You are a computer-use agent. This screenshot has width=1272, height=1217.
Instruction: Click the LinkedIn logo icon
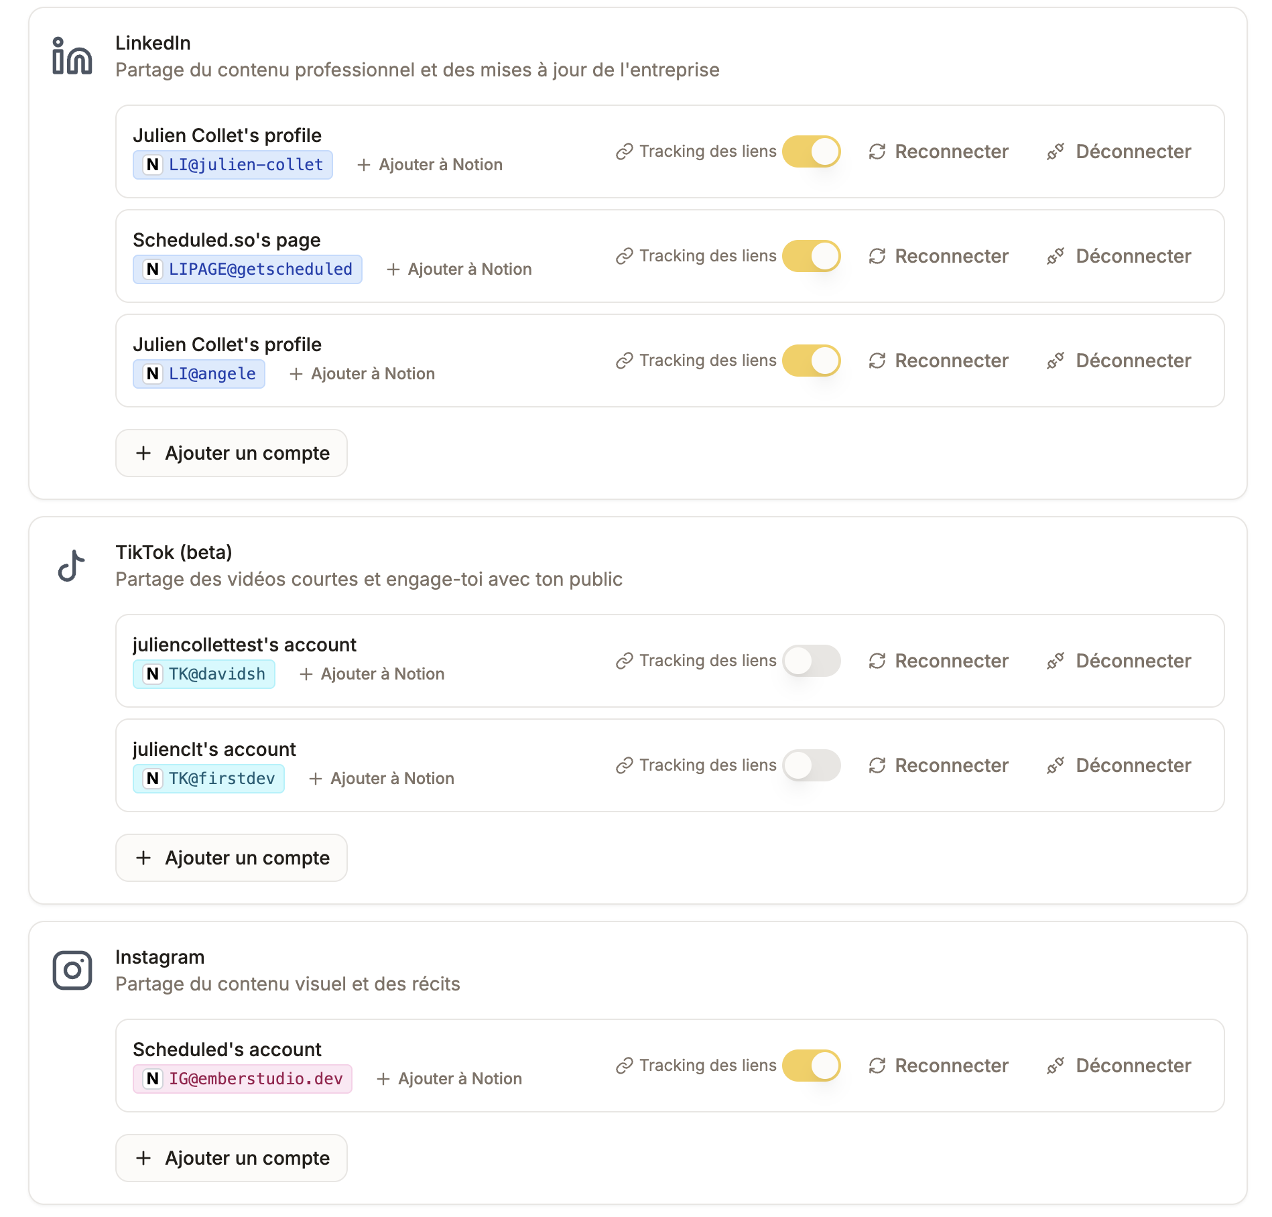(72, 56)
